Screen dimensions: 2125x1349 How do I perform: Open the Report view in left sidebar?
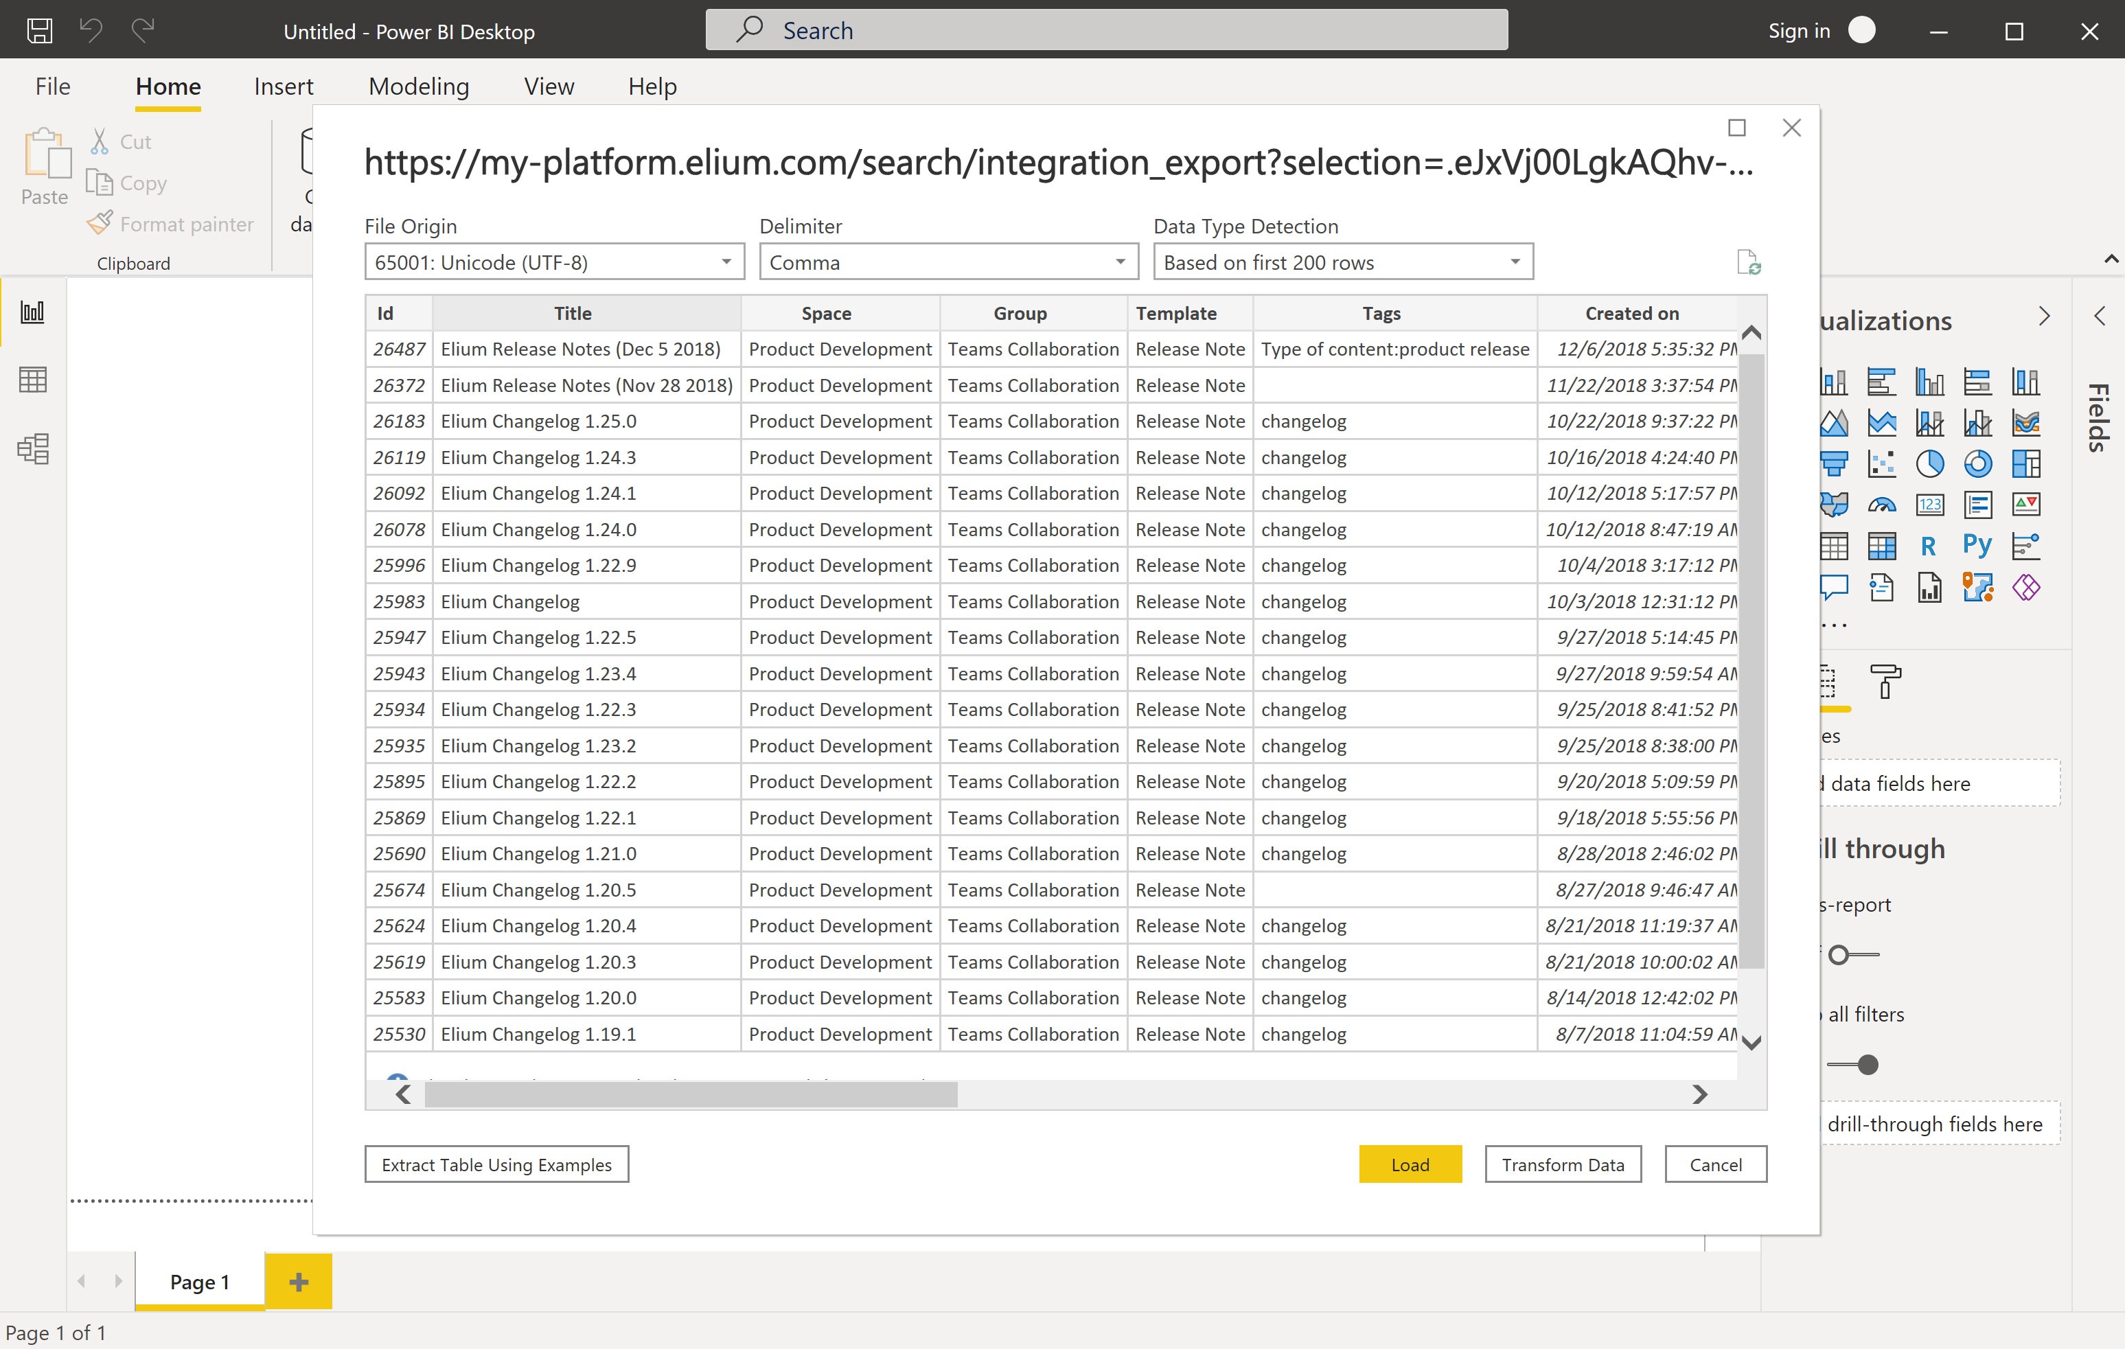tap(33, 312)
